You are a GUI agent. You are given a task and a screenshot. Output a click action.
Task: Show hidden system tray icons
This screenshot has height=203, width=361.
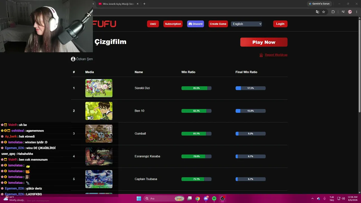[x=312, y=198]
